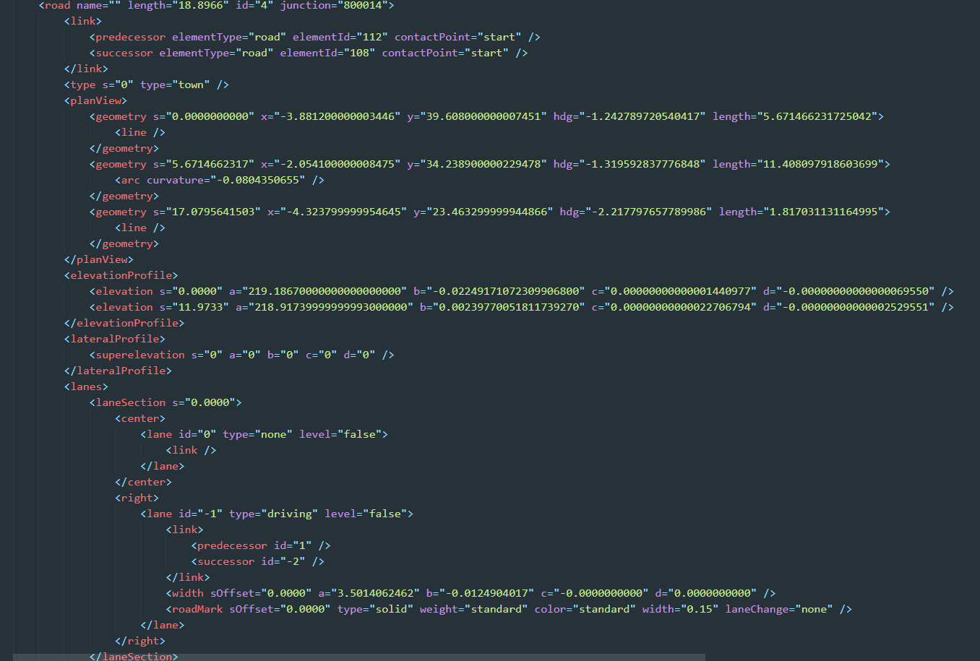This screenshot has height=661, width=980.
Task: Place cursor on the opening planView tag
Action: coord(95,100)
